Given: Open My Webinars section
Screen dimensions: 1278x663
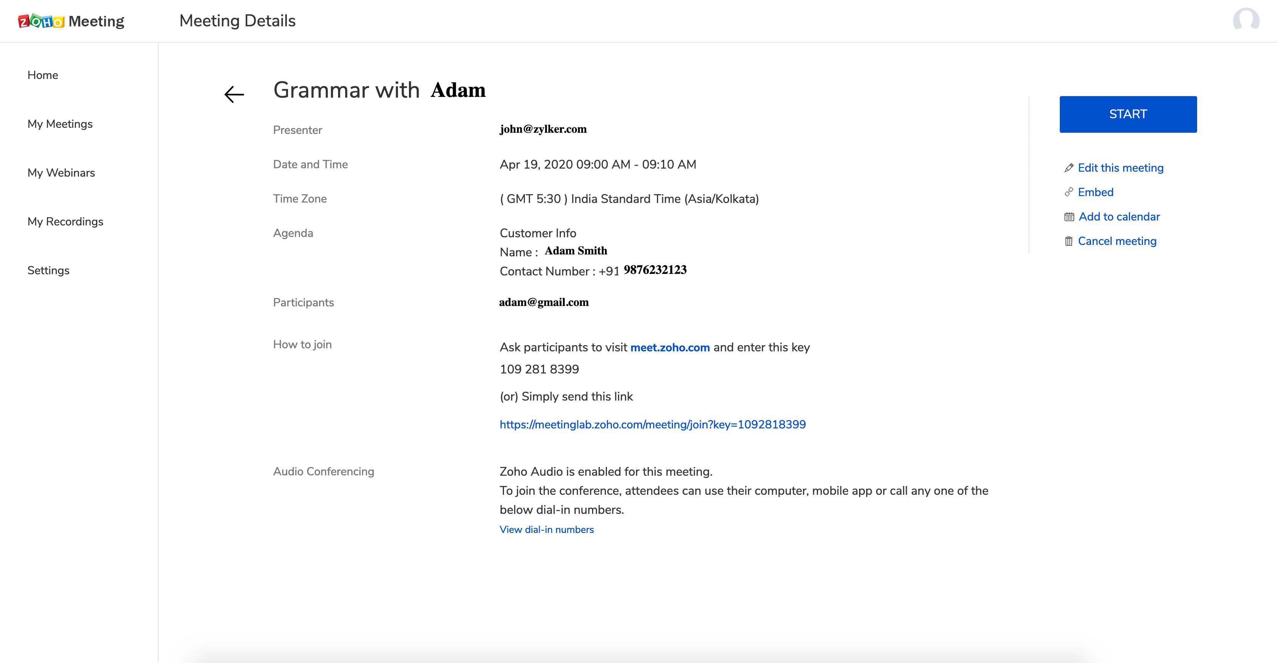Looking at the screenshot, I should coord(61,173).
